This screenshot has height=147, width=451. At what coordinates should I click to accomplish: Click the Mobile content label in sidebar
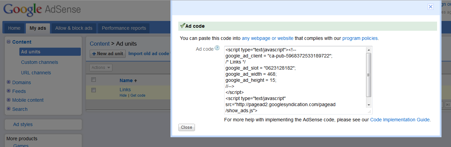28,100
